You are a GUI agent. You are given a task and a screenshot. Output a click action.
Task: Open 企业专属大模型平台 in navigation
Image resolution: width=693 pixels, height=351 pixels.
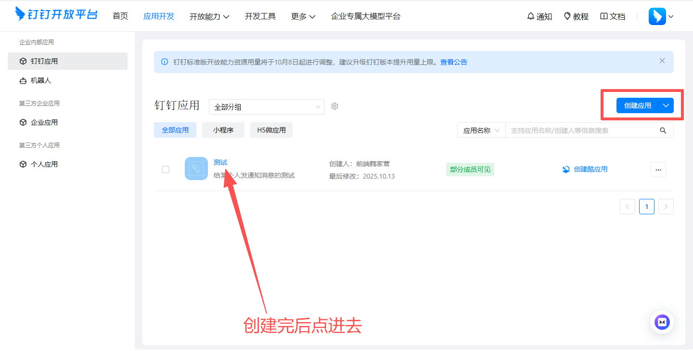366,16
